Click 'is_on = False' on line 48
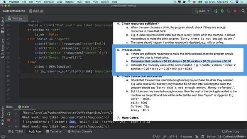The height and width of the screenshot is (139, 247). point(46,34)
